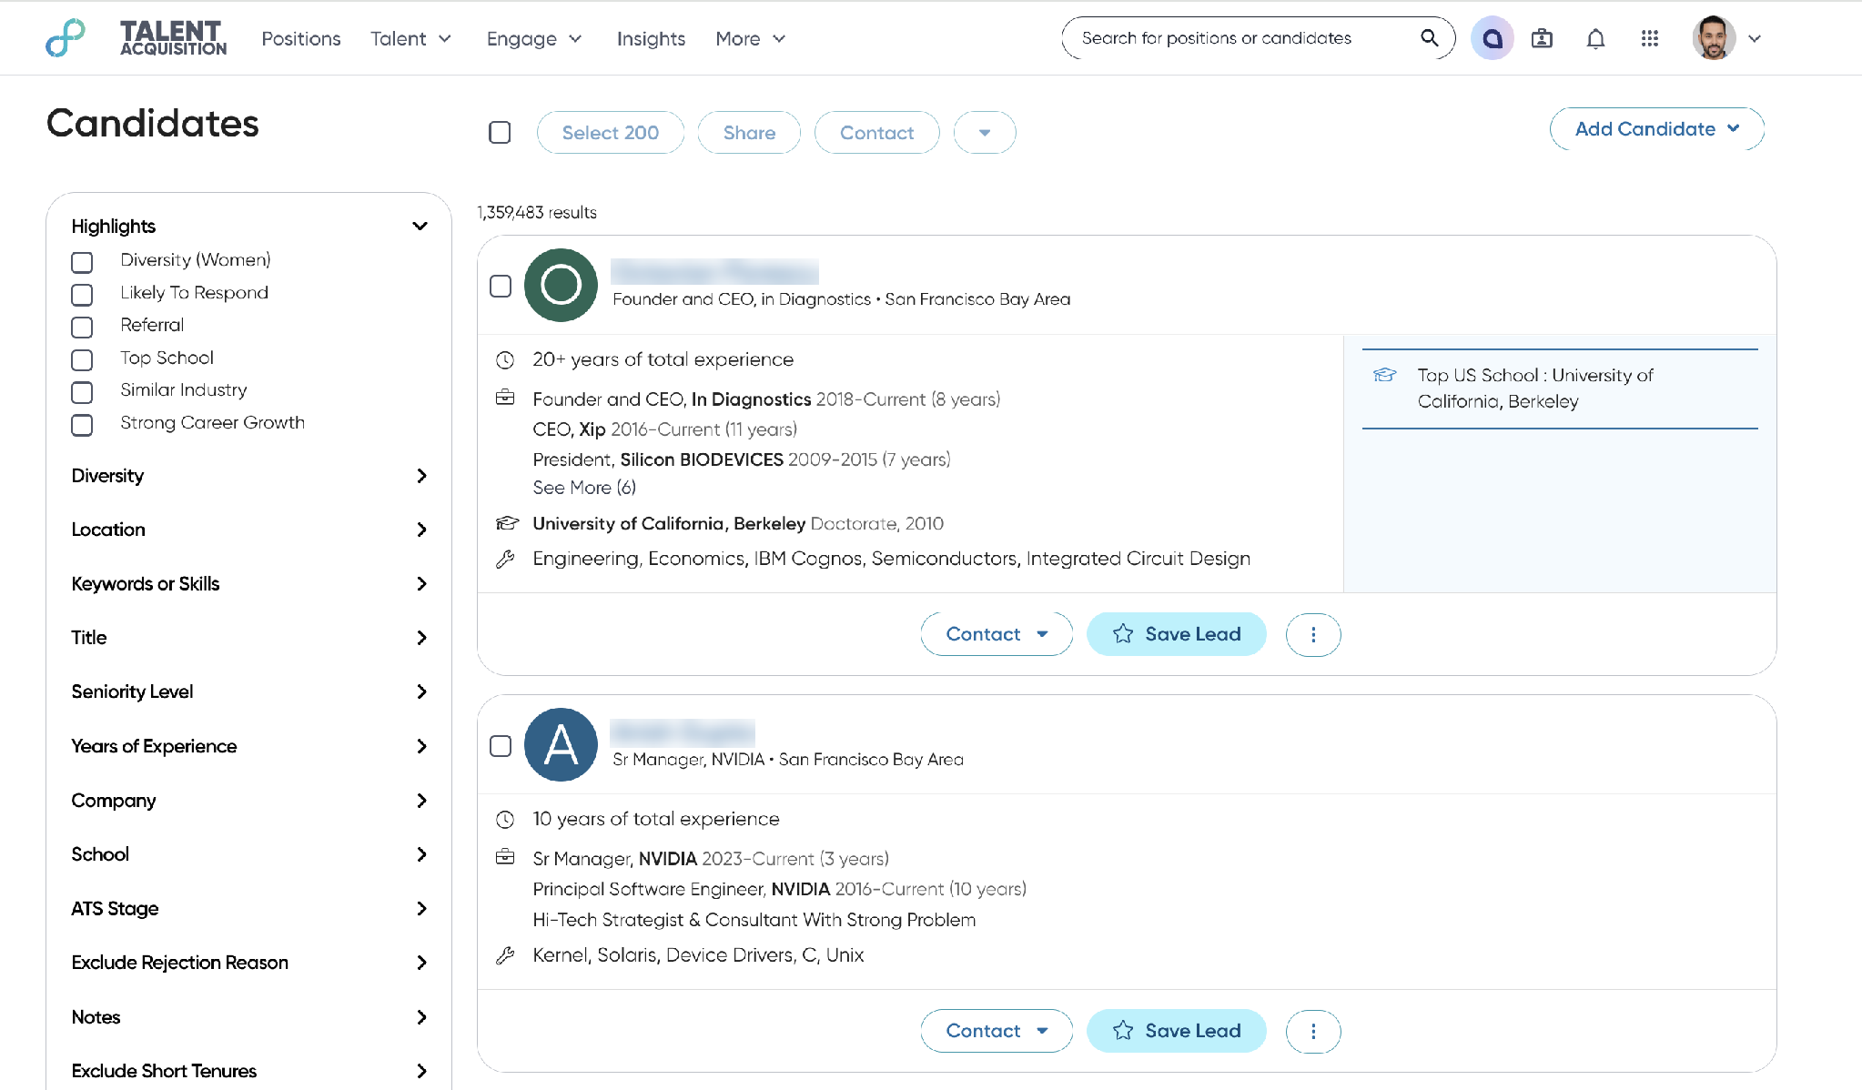Enable Likely To Respond filter
The width and height of the screenshot is (1862, 1090).
tap(82, 295)
